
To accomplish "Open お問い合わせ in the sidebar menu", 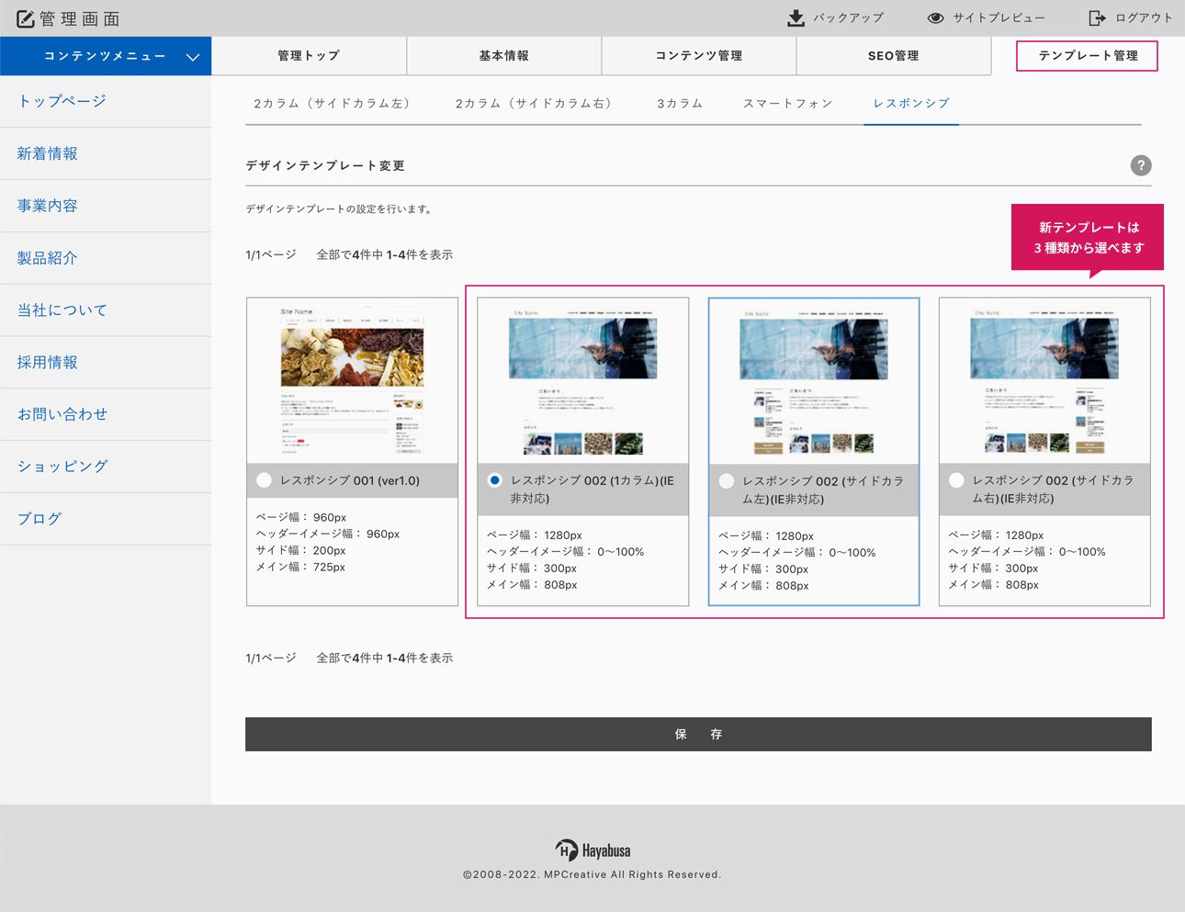I will 62,414.
